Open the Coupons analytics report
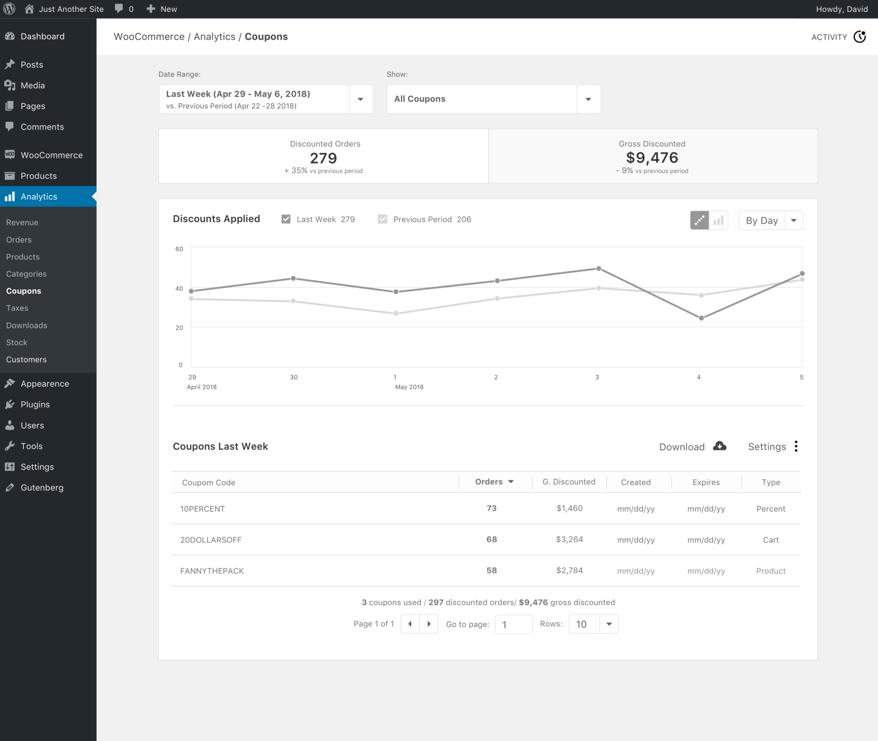This screenshot has width=878, height=741. point(23,291)
